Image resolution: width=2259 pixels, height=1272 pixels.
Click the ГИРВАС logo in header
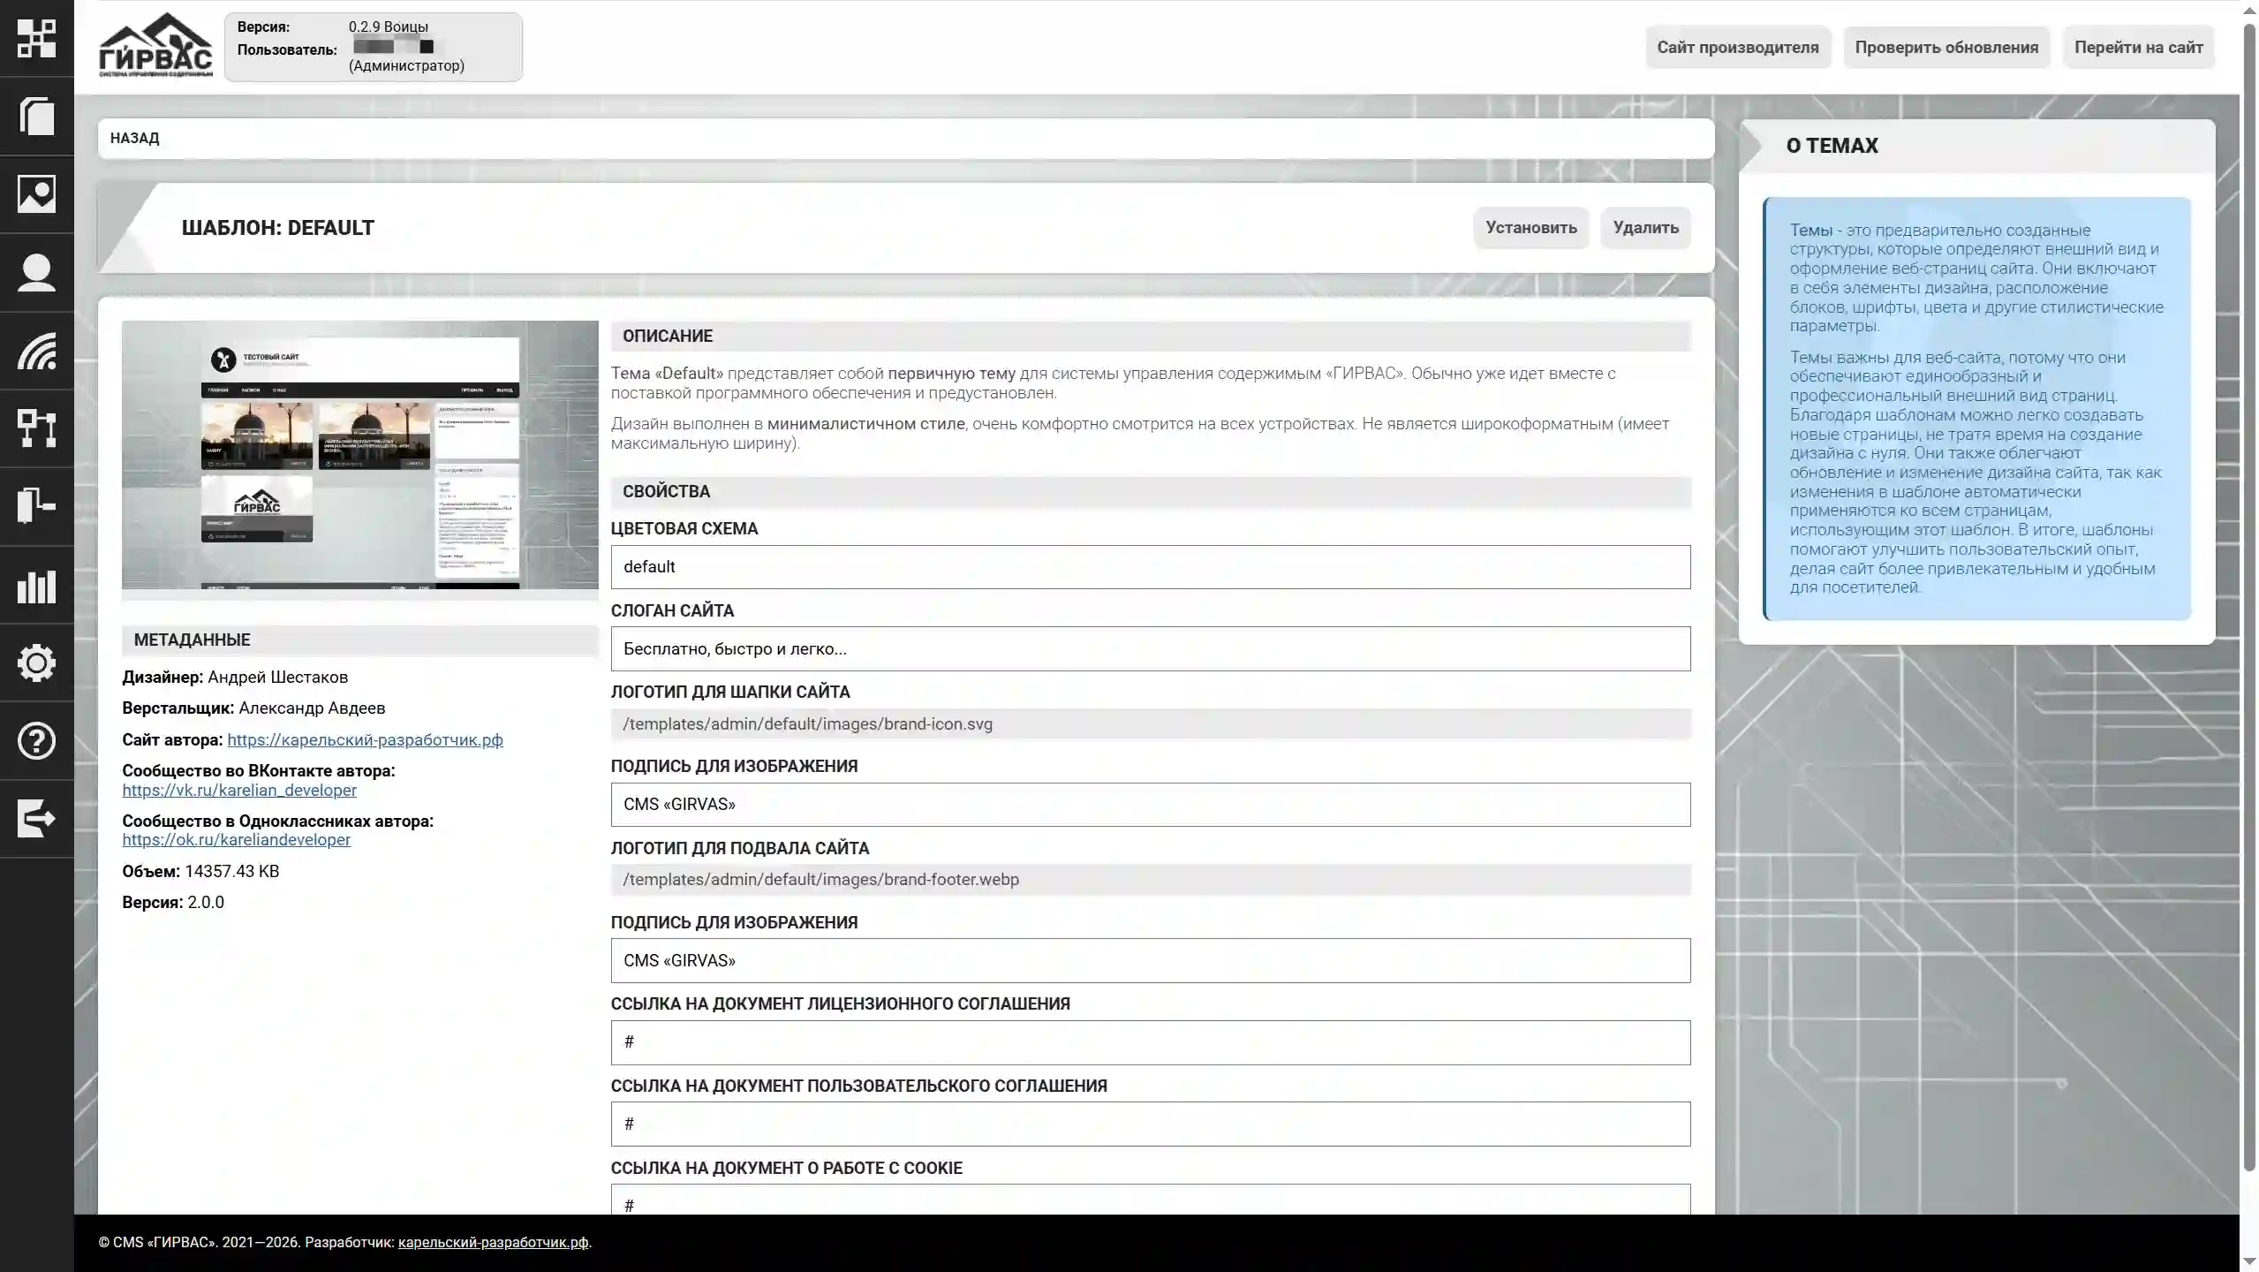155,46
